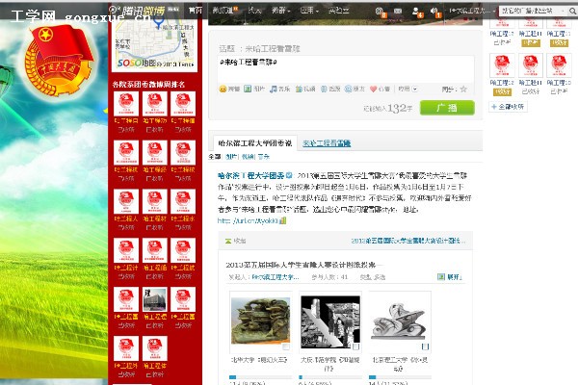Click the emoticon (表情) smiley icon
Image resolution: width=578 pixels, height=385 pixels.
pos(223,89)
